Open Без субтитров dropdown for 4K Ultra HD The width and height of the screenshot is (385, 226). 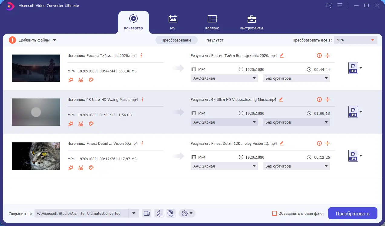(296, 122)
